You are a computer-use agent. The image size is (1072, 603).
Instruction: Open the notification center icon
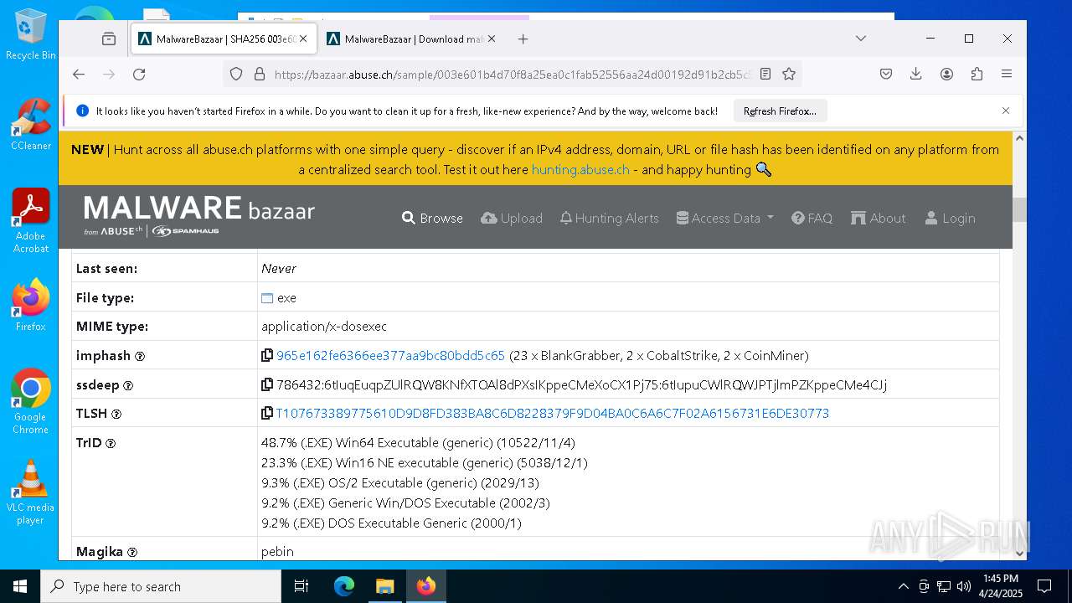pyautogui.click(x=1044, y=586)
